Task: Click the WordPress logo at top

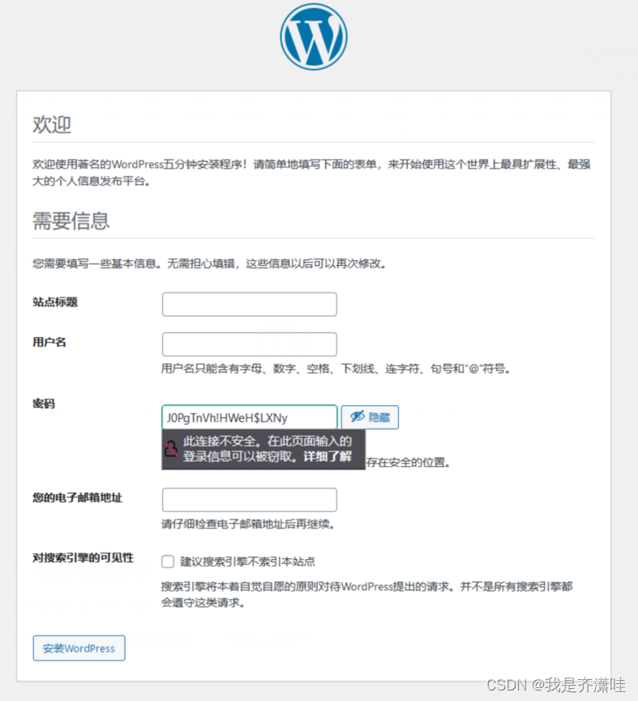Action: click(x=314, y=36)
